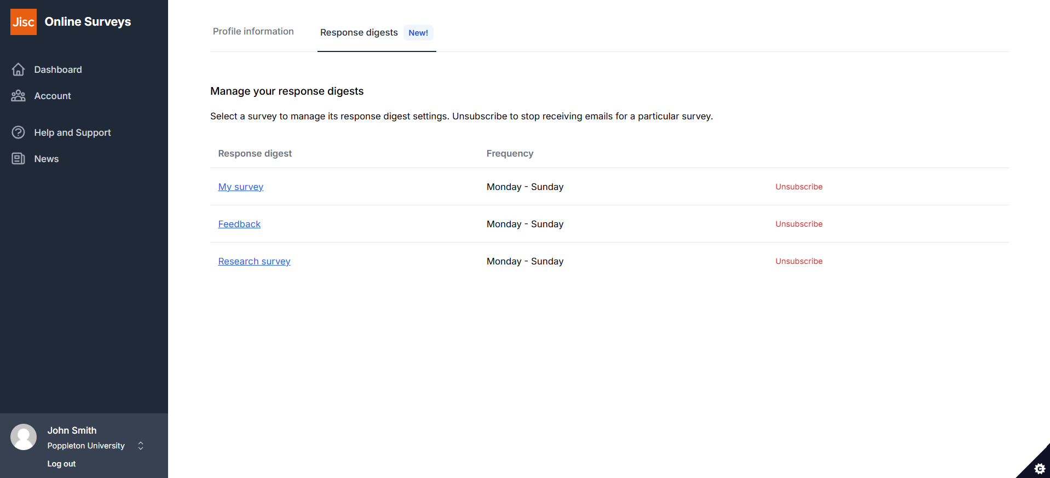Open Help and Support in the sidebar

(x=72, y=133)
